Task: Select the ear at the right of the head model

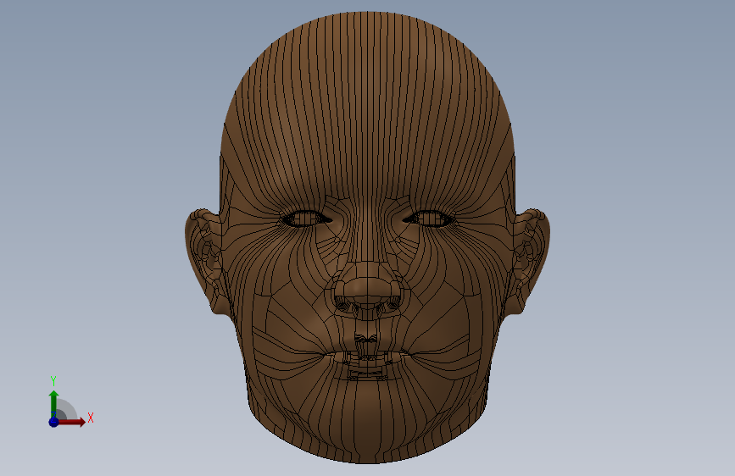Action: (530, 260)
